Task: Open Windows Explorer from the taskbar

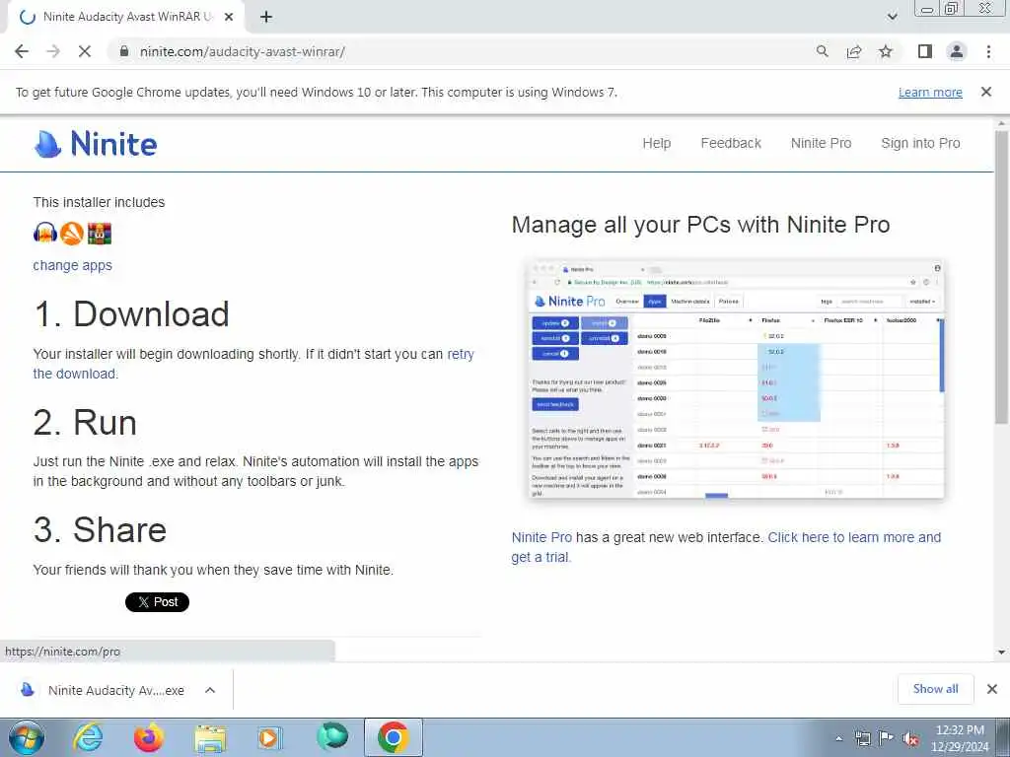Action: [x=211, y=738]
